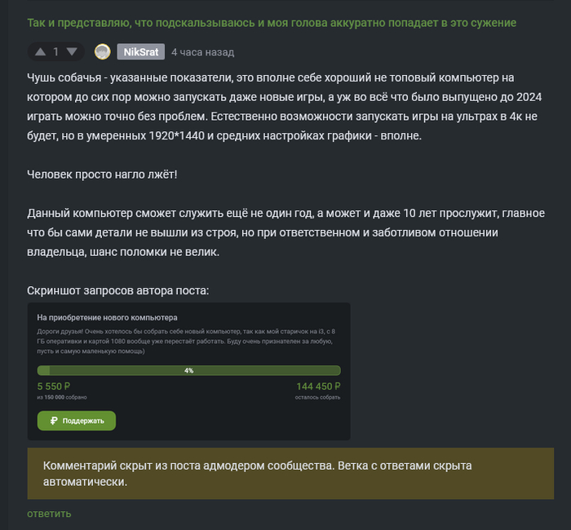The width and height of the screenshot is (571, 530).
Task: Click the NikSrat user avatar
Action: 103,52
